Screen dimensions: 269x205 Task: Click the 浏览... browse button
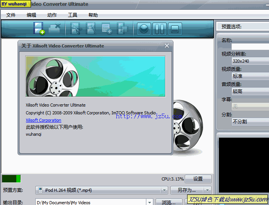click(x=169, y=202)
